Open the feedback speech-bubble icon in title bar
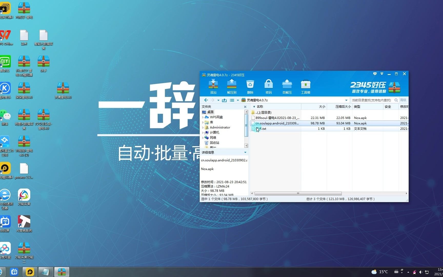The image size is (443, 277). (375, 74)
